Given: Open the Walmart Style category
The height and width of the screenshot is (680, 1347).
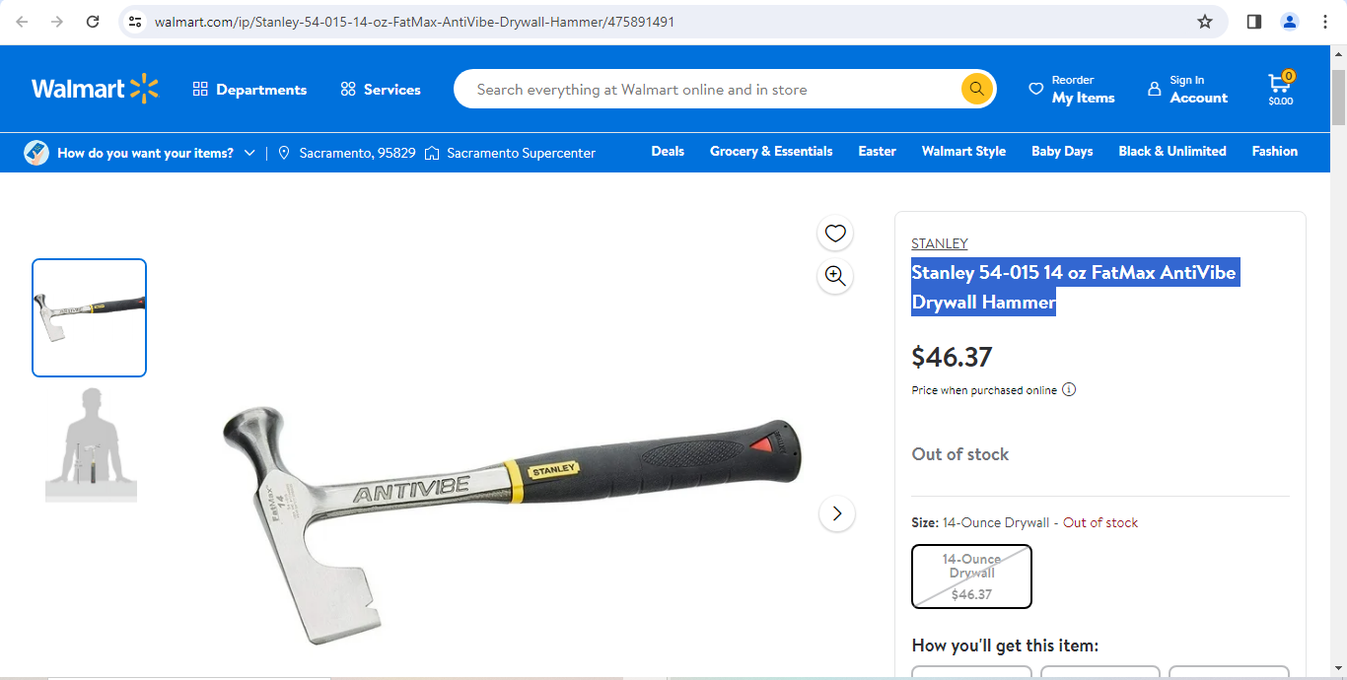Looking at the screenshot, I should pyautogui.click(x=963, y=151).
